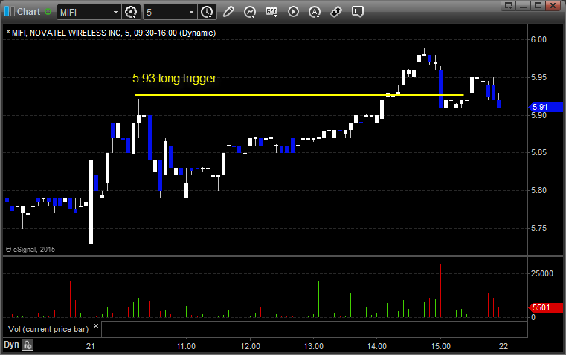
Task: Click the Chart window bars icon
Action: coord(10,12)
